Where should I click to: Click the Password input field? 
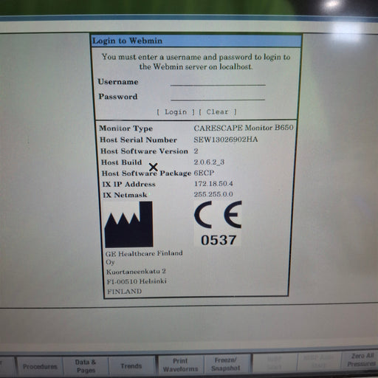pyautogui.click(x=218, y=96)
